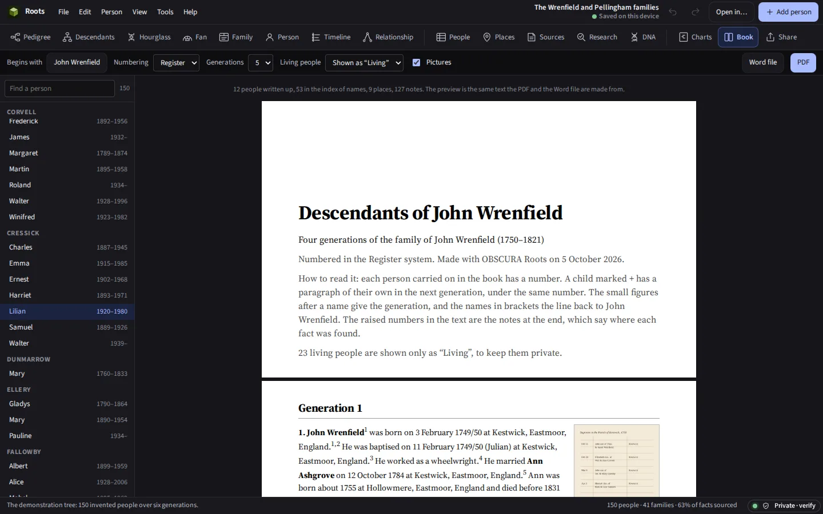Select Albert Fallowby 1899–1959
The width and height of the screenshot is (823, 514).
pos(67,466)
